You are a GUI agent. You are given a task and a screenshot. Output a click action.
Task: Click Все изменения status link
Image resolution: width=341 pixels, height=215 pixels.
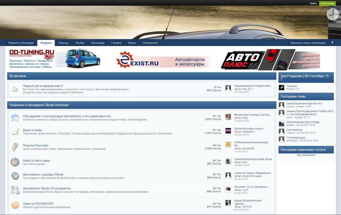pos(306,155)
